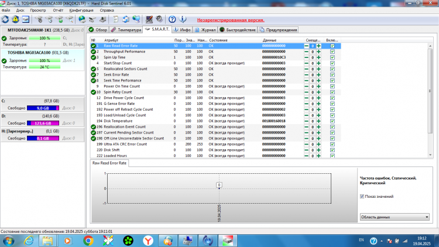Click the speaker sound toolbar icon
The height and width of the screenshot is (247, 439).
click(x=159, y=19)
